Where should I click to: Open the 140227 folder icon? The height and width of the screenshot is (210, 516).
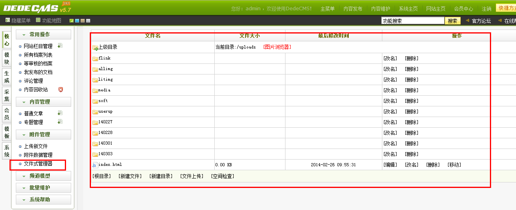click(95, 123)
